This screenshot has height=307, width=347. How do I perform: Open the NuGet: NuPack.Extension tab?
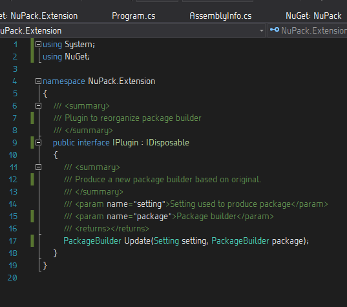[39, 16]
